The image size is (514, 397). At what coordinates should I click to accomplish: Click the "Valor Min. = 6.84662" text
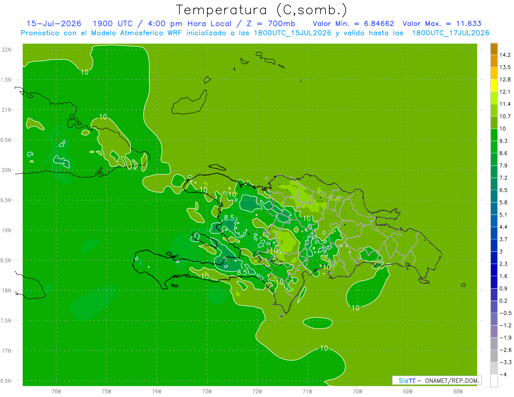coord(353,24)
